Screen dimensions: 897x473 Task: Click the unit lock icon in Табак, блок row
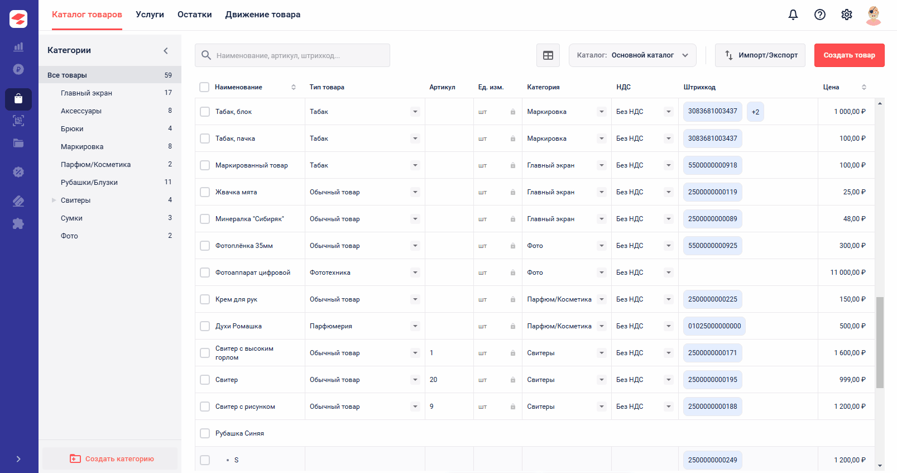[x=512, y=112]
